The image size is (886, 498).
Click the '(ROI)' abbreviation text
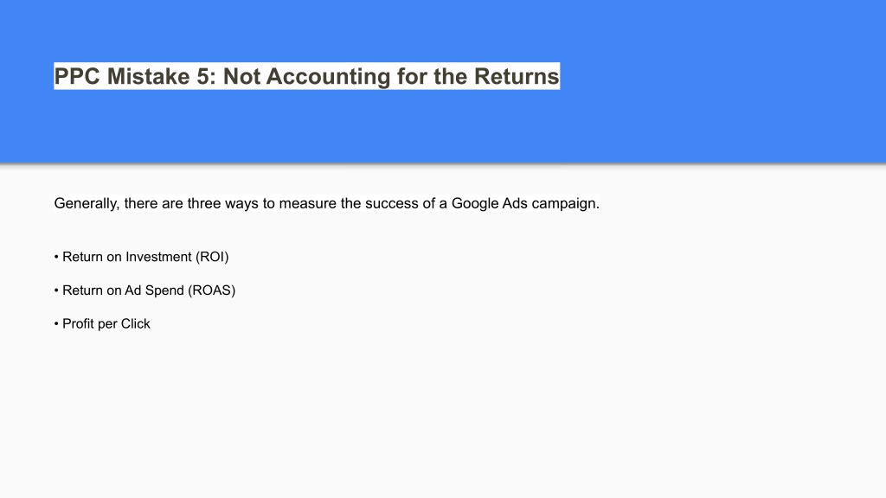[x=212, y=257]
